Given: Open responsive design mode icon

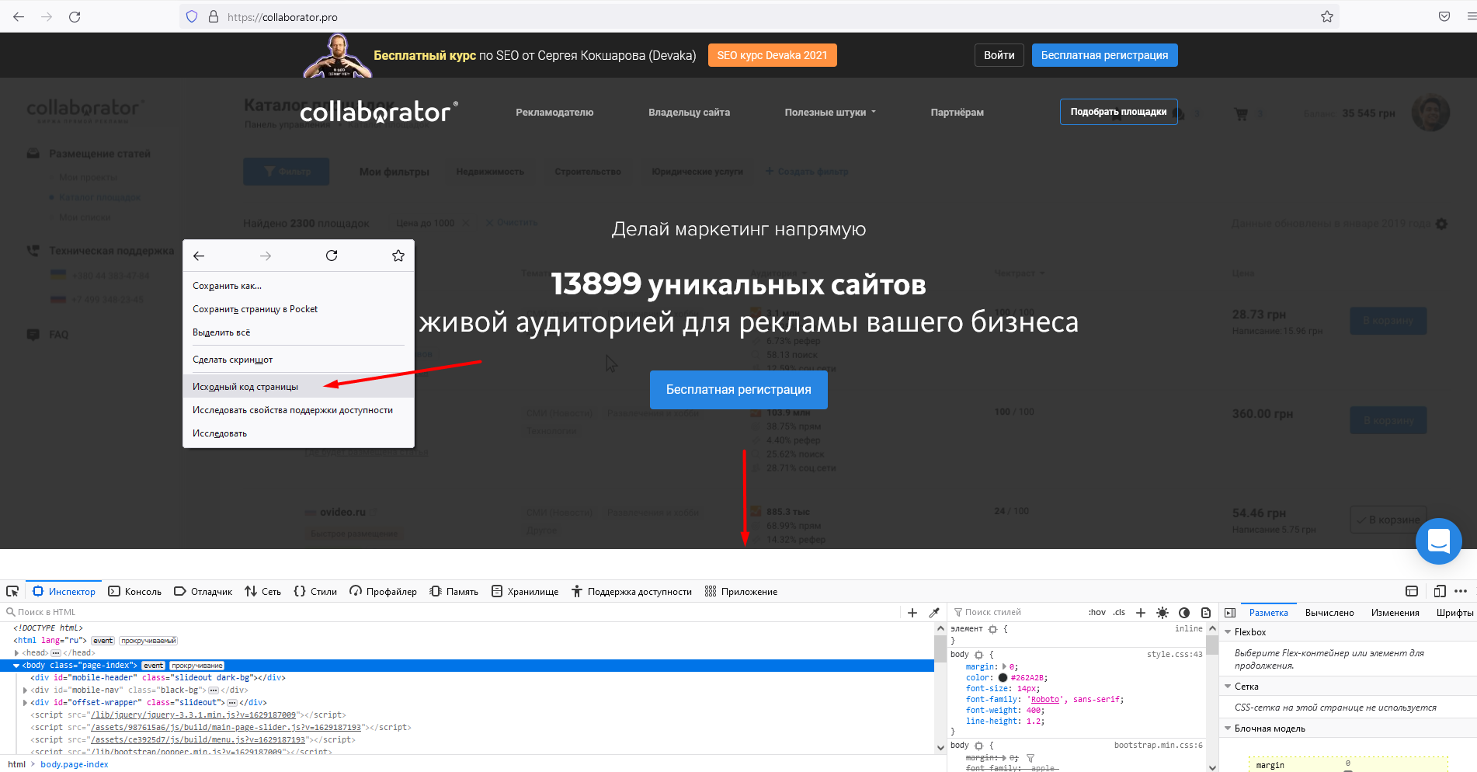Looking at the screenshot, I should coord(1439,591).
